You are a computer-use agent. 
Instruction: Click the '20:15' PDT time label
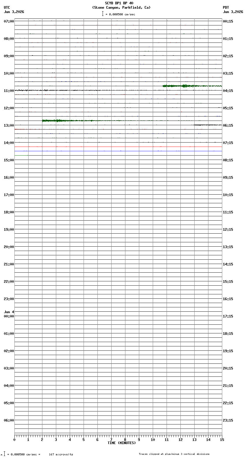click(228, 368)
